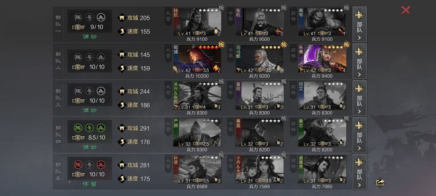The image size is (436, 196).
Task: Click the 攻城 siege icon in 部队一
Action: (x=122, y=18)
